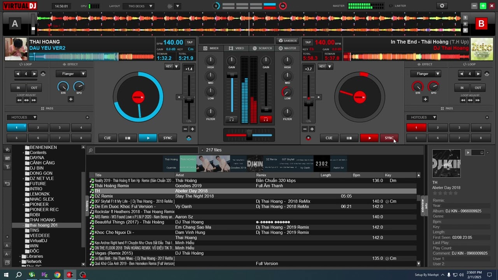Toggle SANDBOX mode

pos(288,41)
